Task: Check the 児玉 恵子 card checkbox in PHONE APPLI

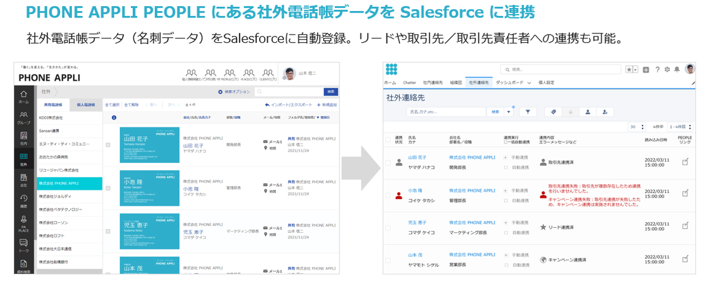Action: pyautogui.click(x=108, y=232)
